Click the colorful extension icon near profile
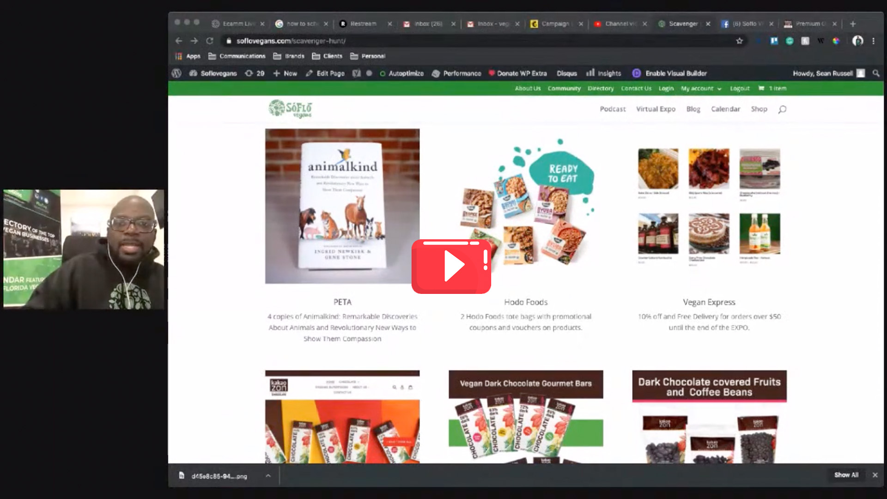This screenshot has height=499, width=887. [836, 41]
